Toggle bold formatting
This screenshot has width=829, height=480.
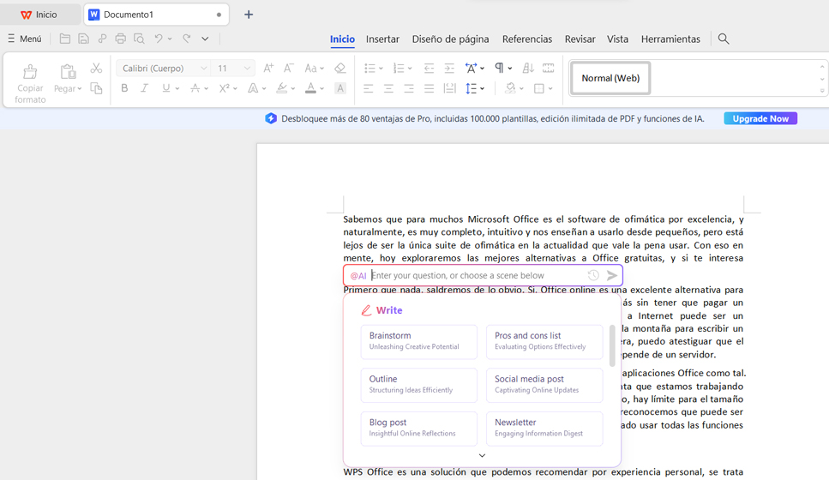coord(124,88)
